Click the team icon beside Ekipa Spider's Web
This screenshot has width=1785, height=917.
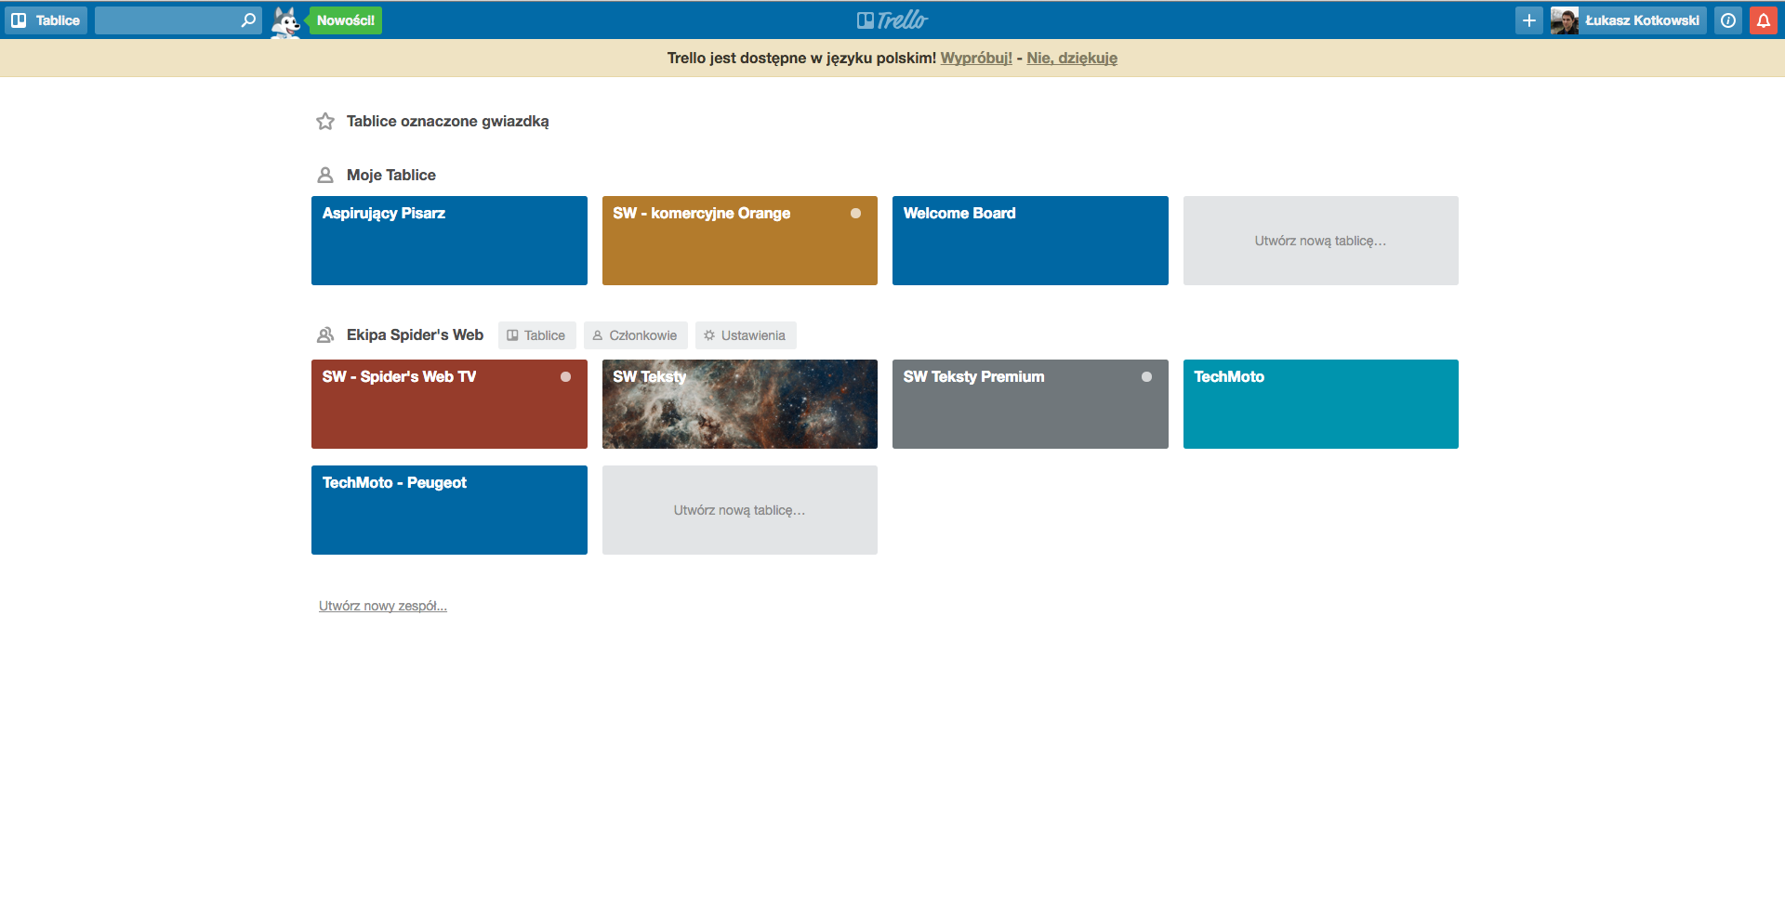(325, 334)
